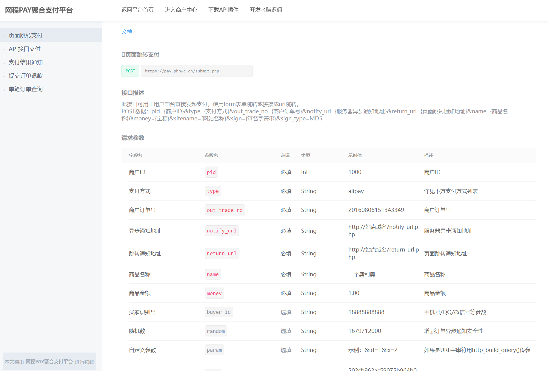548x371 pixels.
Task: Open 返回平台首页 in top navigation
Action: (137, 10)
